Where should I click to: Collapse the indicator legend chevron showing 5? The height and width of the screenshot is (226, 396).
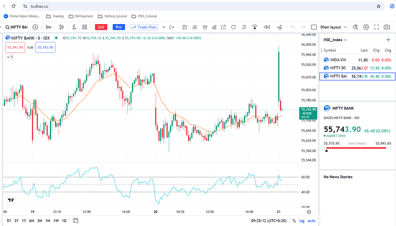10,57
